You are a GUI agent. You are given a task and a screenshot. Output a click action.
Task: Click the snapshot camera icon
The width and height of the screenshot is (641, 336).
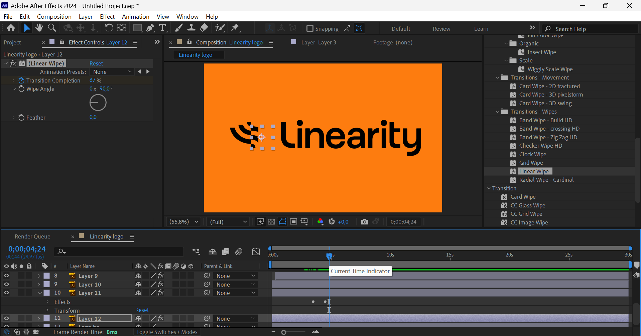click(x=364, y=222)
